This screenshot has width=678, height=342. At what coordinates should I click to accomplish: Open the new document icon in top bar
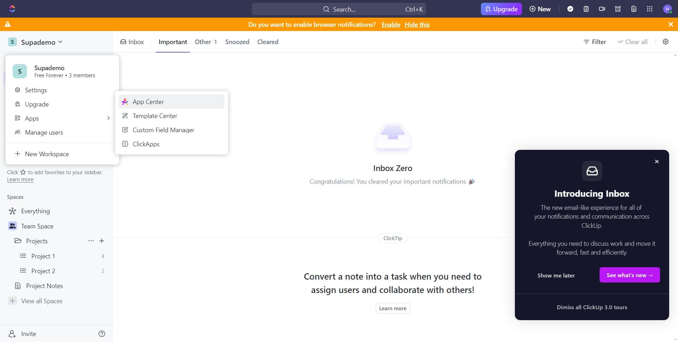(x=634, y=9)
